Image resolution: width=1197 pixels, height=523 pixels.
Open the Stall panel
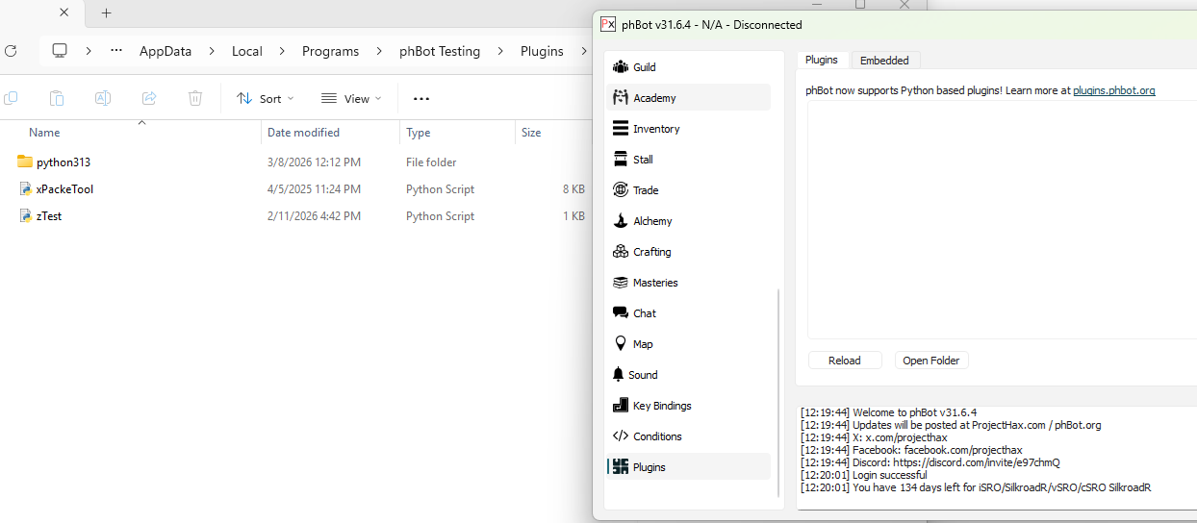coord(643,160)
